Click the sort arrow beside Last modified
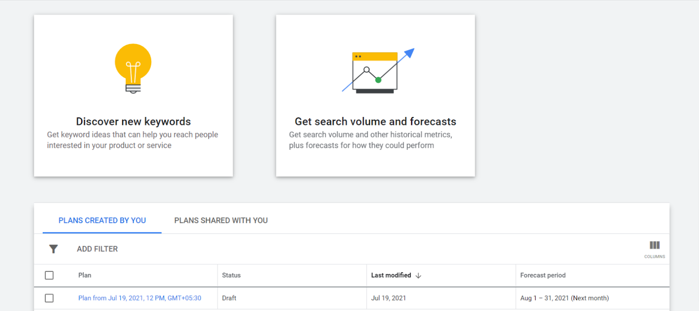 (x=419, y=276)
